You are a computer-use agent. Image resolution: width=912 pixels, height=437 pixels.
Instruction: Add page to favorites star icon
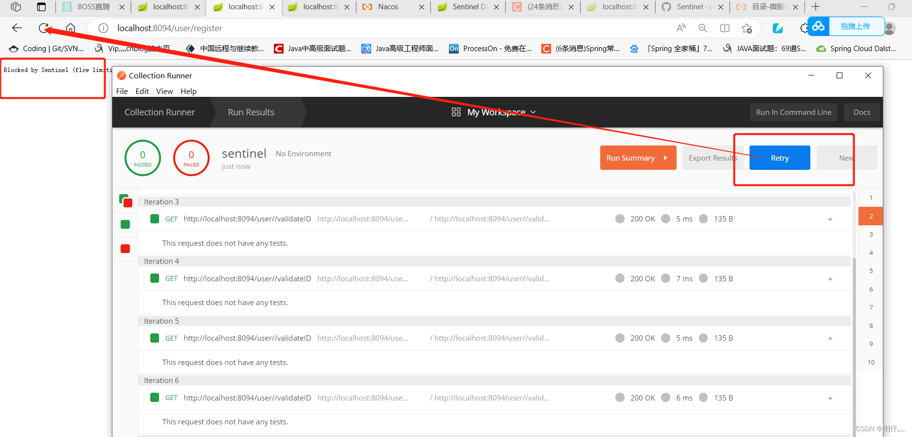click(x=747, y=28)
